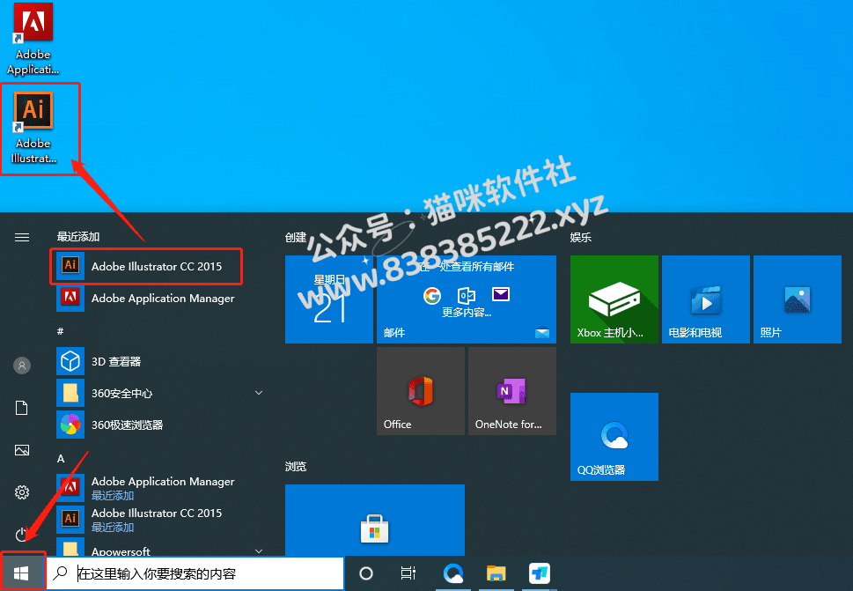Open the white-tile app with blue logo on taskbar
The width and height of the screenshot is (853, 591).
pos(539,573)
